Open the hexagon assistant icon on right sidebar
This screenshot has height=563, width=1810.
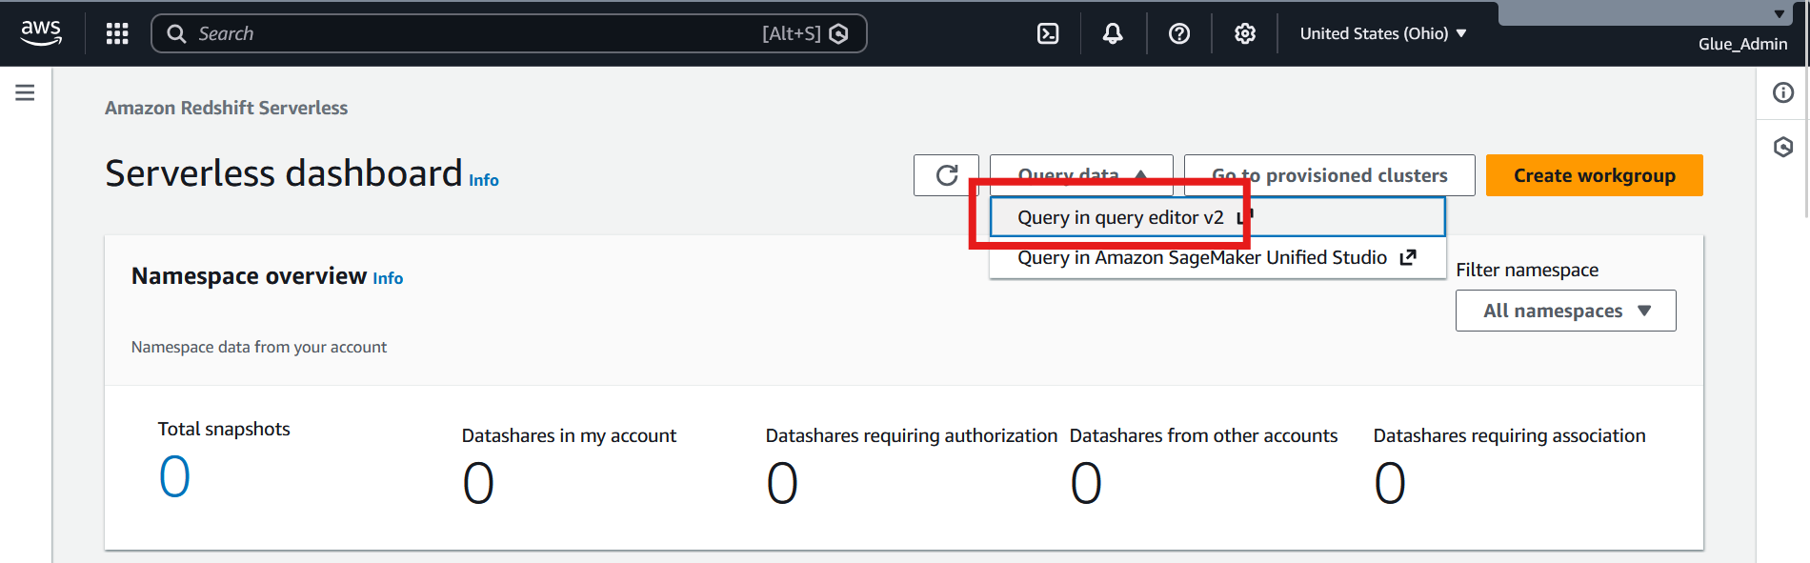[x=1783, y=147]
